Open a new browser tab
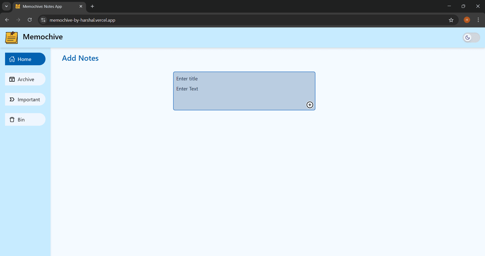Viewport: 485px width, 256px height. [93, 6]
